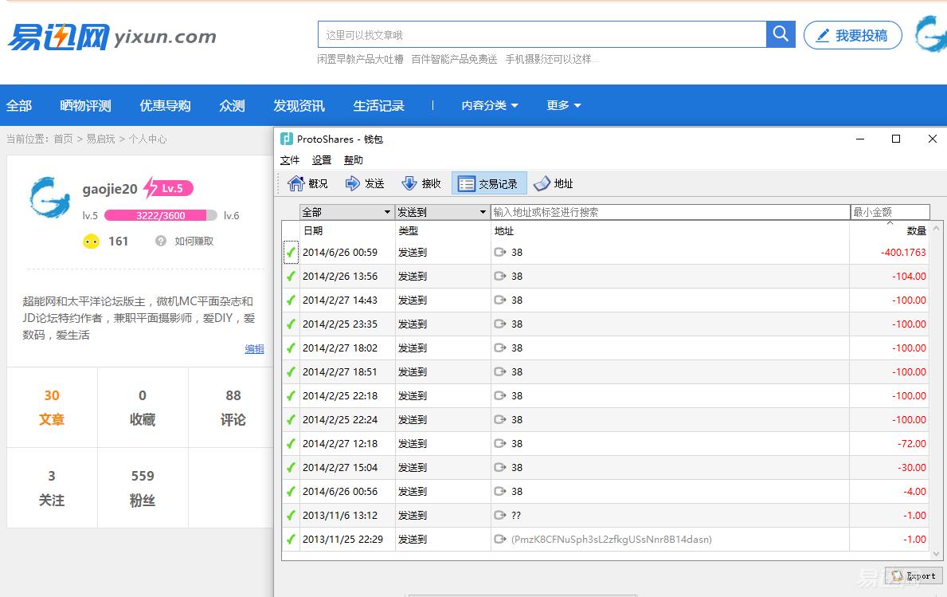Open the 接收 receive screen
The image size is (947, 597).
(x=421, y=183)
